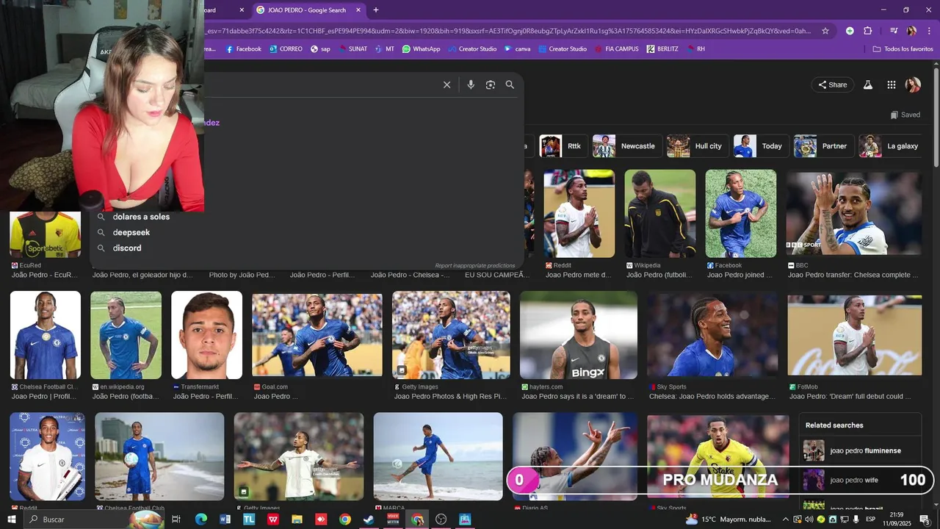Open Joao Pedro Photos & High Res link

click(450, 396)
